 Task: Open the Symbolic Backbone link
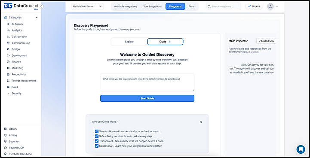20,154
